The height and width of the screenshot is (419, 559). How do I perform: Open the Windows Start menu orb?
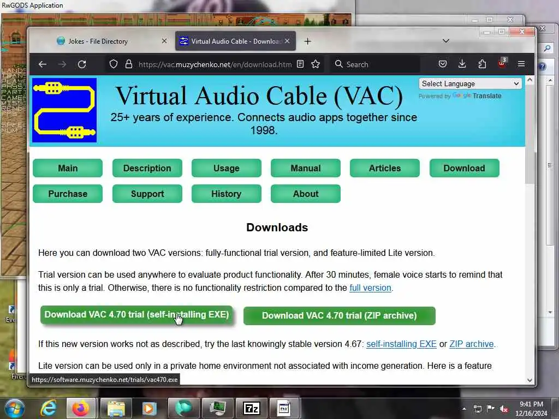15,408
